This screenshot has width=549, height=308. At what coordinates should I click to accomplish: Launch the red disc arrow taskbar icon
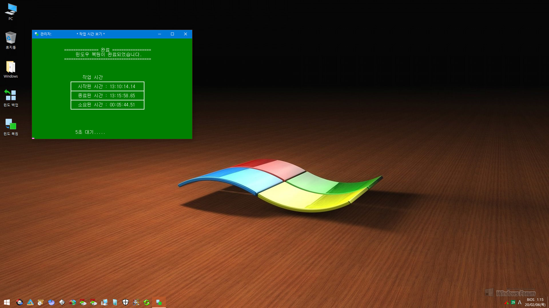19,302
